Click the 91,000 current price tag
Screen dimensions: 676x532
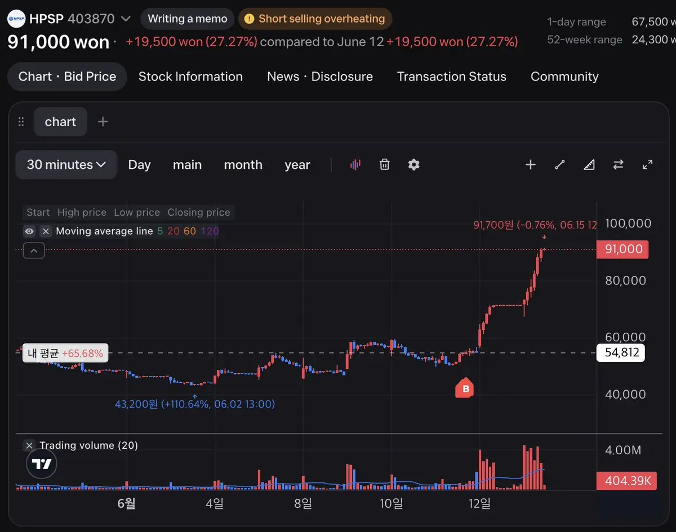click(x=622, y=249)
